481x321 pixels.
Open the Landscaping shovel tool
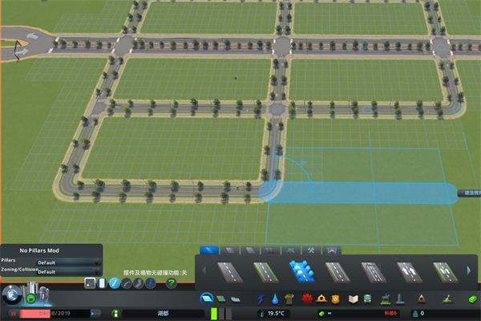tap(447, 299)
